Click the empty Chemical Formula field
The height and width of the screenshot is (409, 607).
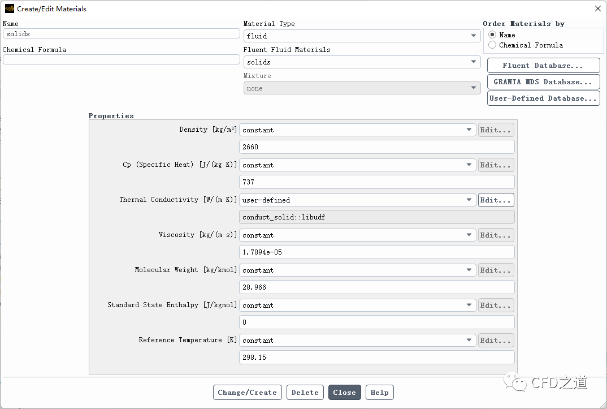tap(121, 59)
